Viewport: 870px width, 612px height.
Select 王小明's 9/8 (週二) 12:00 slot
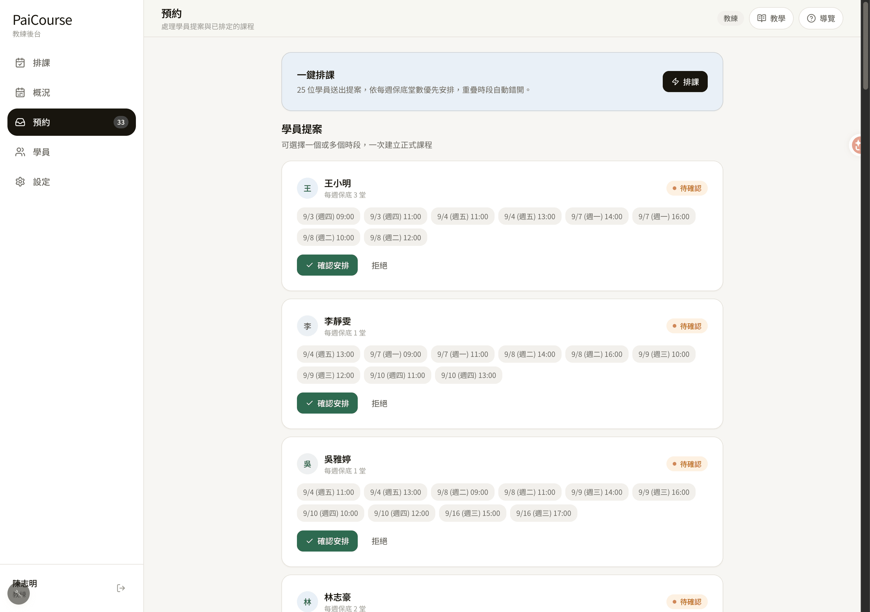coord(396,237)
